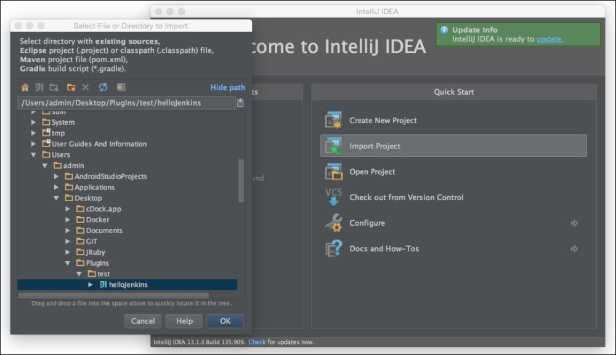The width and height of the screenshot is (616, 355).
Task: Open Configure submenu arrow
Action: pos(574,223)
